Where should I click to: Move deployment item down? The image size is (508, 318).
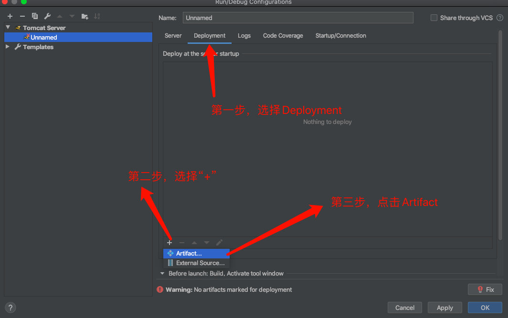(x=206, y=243)
